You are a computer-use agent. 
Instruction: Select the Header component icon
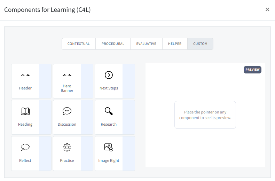[x=25, y=75]
